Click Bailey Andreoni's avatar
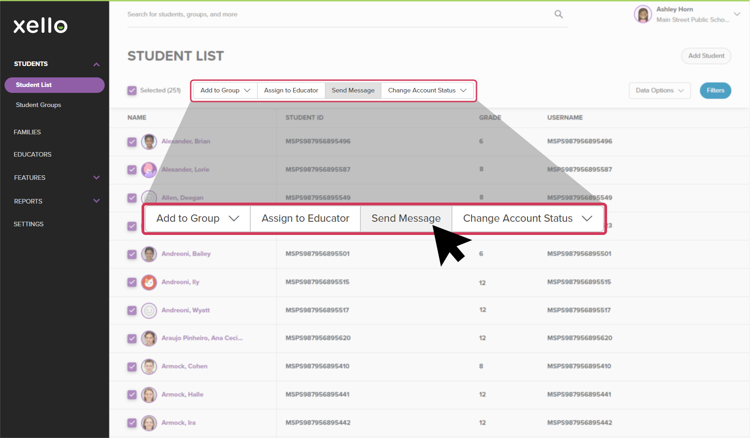750x438 pixels. (149, 254)
